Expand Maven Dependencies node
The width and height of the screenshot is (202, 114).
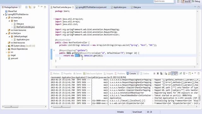(6, 49)
